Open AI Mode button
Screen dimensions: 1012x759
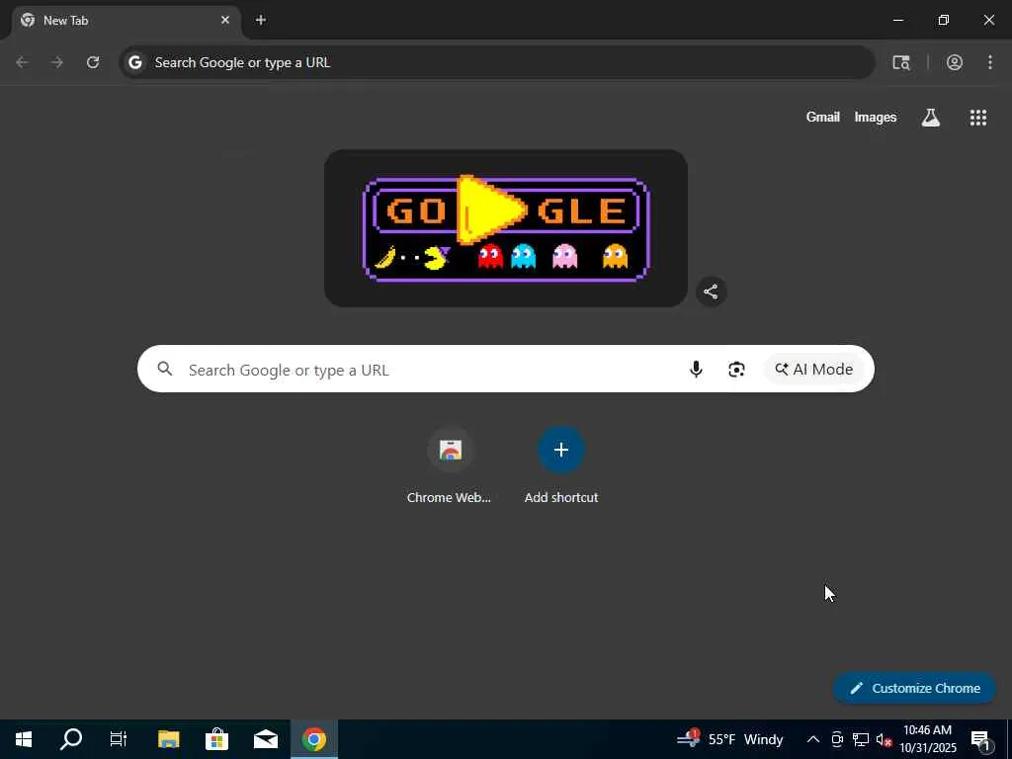tap(814, 370)
